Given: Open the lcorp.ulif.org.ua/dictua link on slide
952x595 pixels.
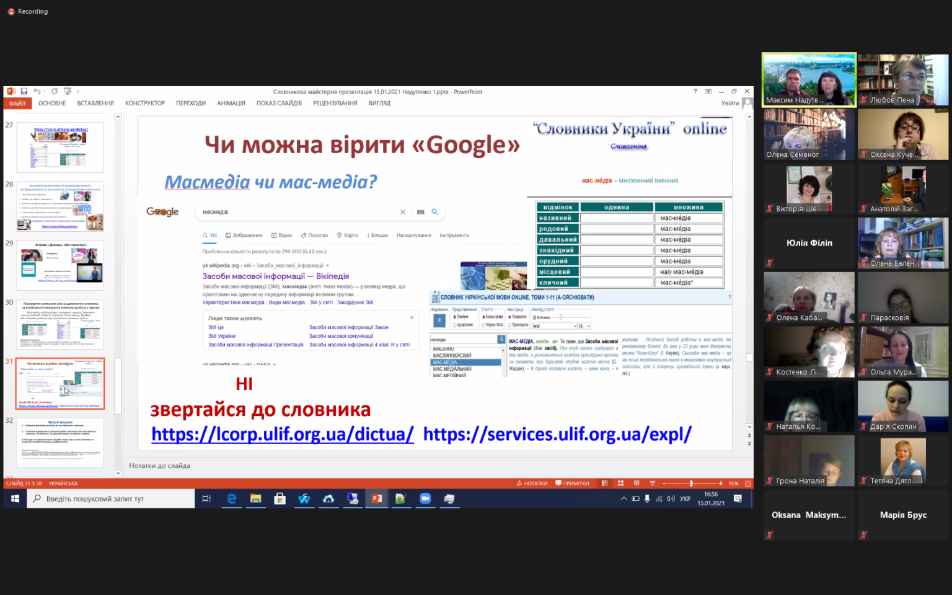Looking at the screenshot, I should [283, 434].
